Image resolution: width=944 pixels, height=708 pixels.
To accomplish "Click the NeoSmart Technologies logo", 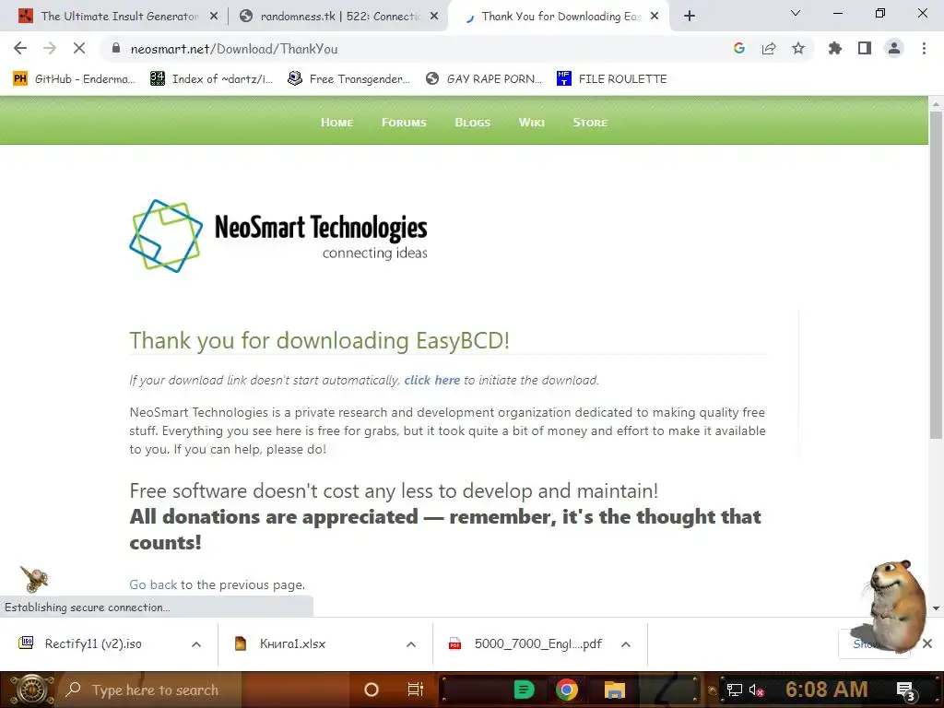I will click(x=278, y=236).
